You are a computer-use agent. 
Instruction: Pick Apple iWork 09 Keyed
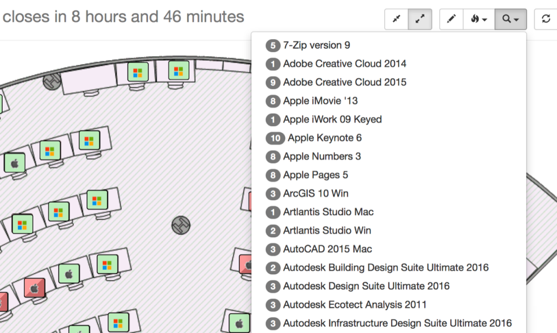388,119
